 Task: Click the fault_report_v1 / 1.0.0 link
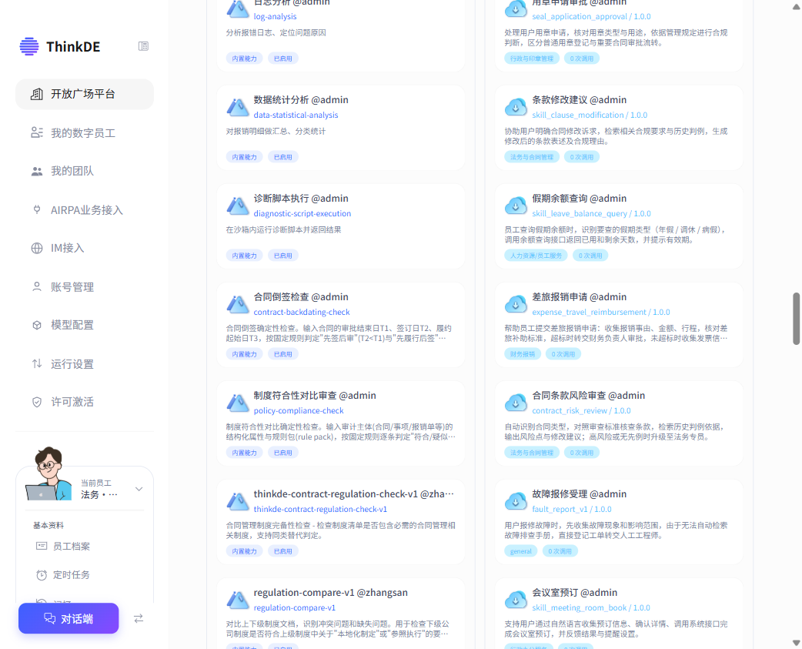[x=572, y=510]
